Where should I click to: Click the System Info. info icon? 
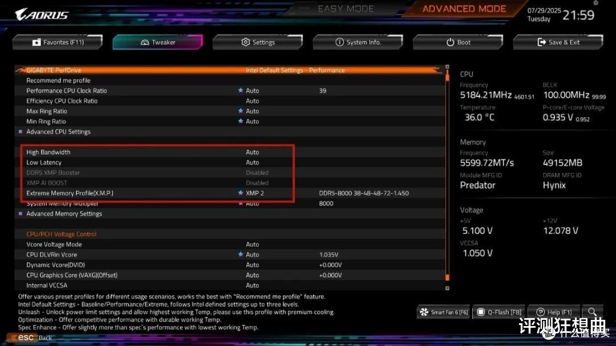(339, 42)
